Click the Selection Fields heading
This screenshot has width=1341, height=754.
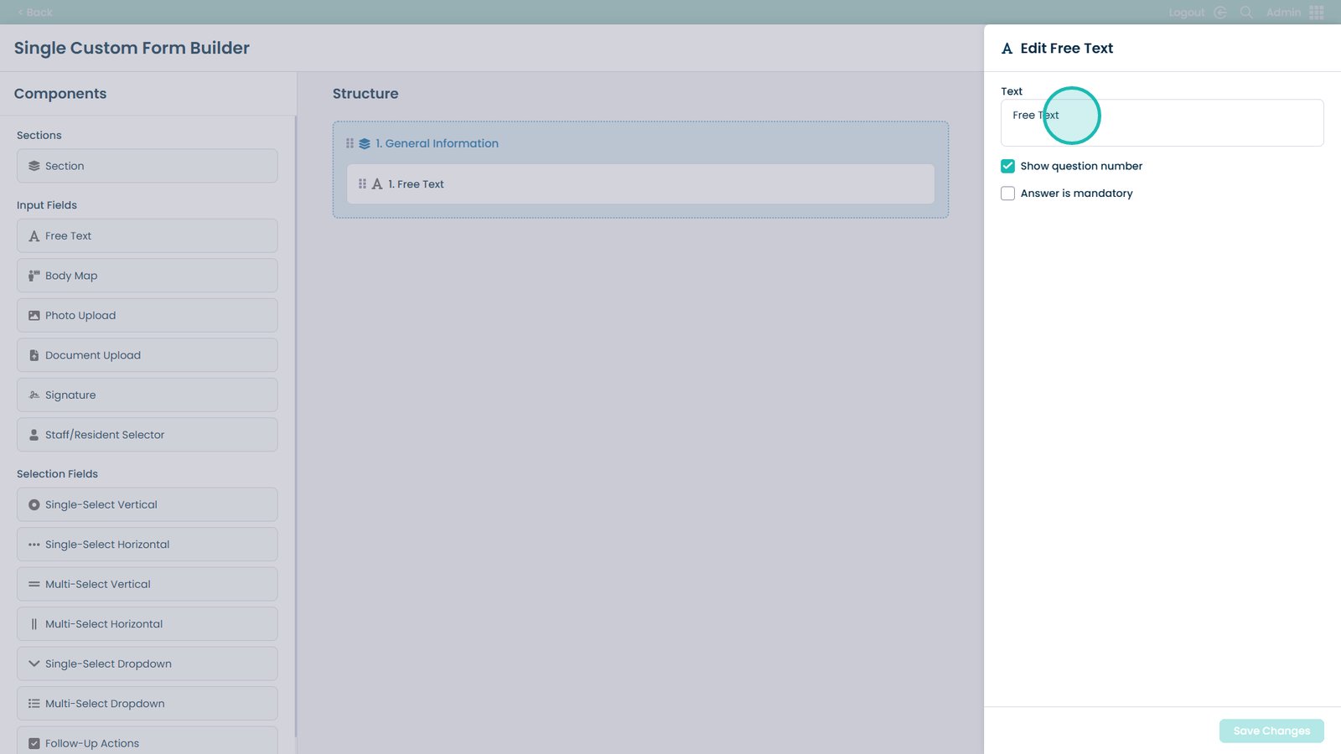tap(57, 474)
